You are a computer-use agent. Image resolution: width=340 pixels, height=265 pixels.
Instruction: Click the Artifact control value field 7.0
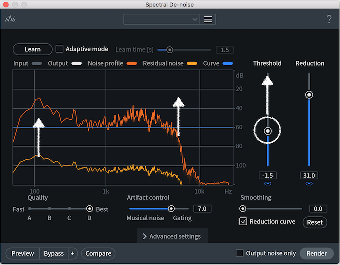click(202, 209)
